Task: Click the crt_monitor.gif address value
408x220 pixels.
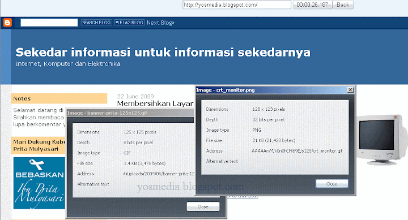Action: click(297, 150)
